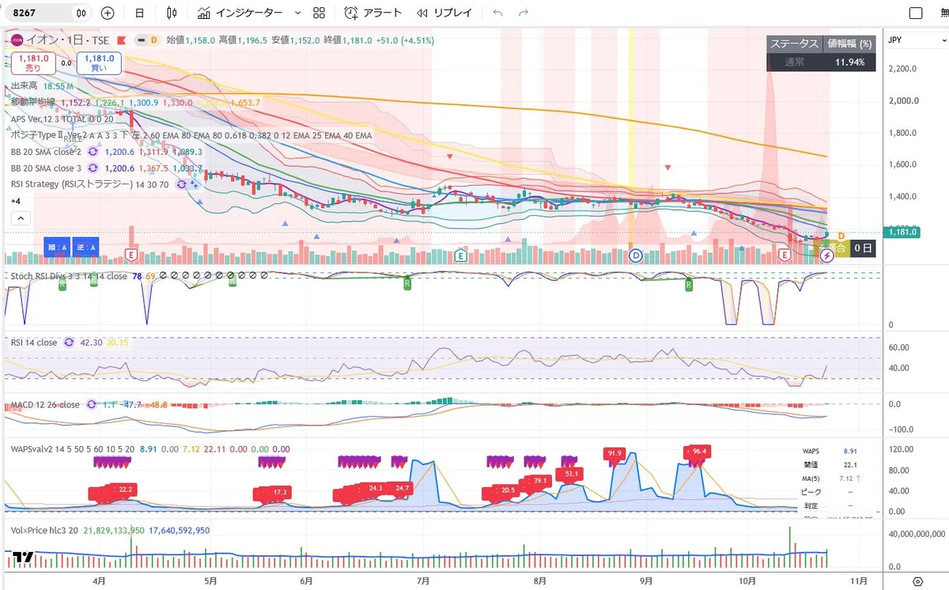Open the 日 interval selector
The height and width of the screenshot is (590, 949).
(x=139, y=13)
